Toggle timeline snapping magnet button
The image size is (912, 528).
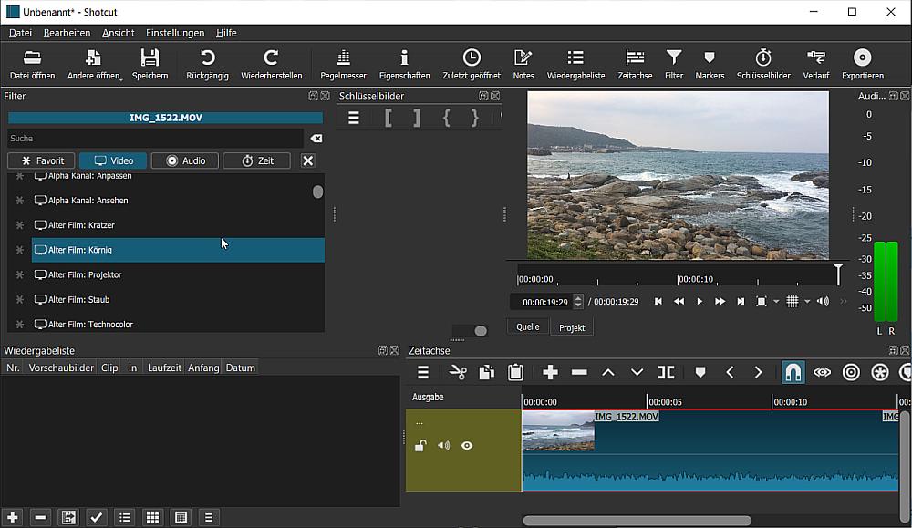pyautogui.click(x=793, y=372)
